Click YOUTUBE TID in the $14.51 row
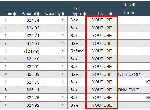The height and width of the screenshot is (110, 150). tap(102, 43)
